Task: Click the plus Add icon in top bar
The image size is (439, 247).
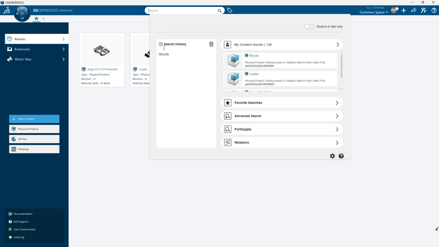Action: (x=404, y=10)
